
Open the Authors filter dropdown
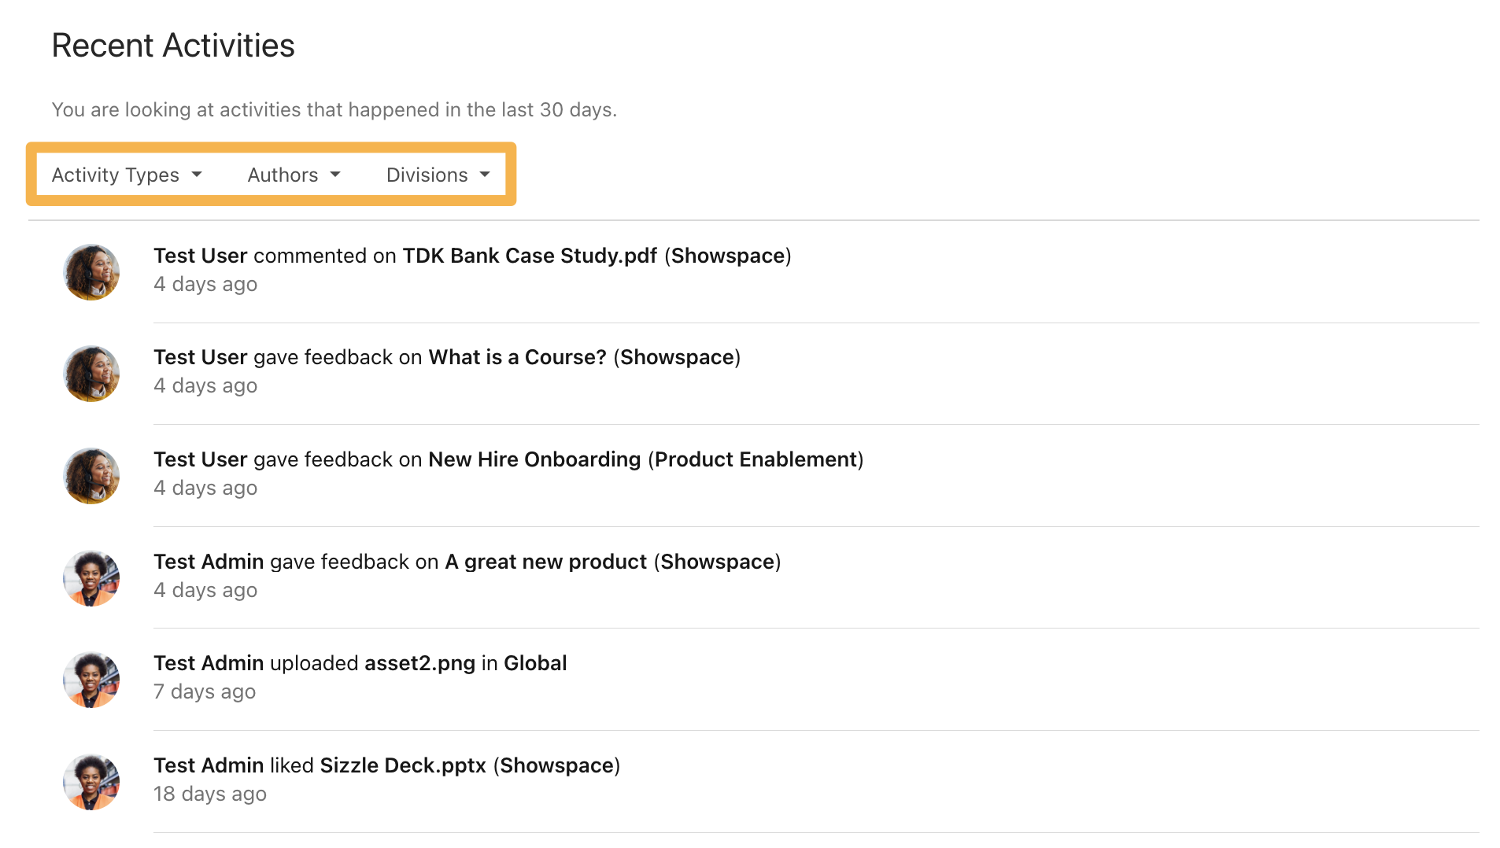294,175
